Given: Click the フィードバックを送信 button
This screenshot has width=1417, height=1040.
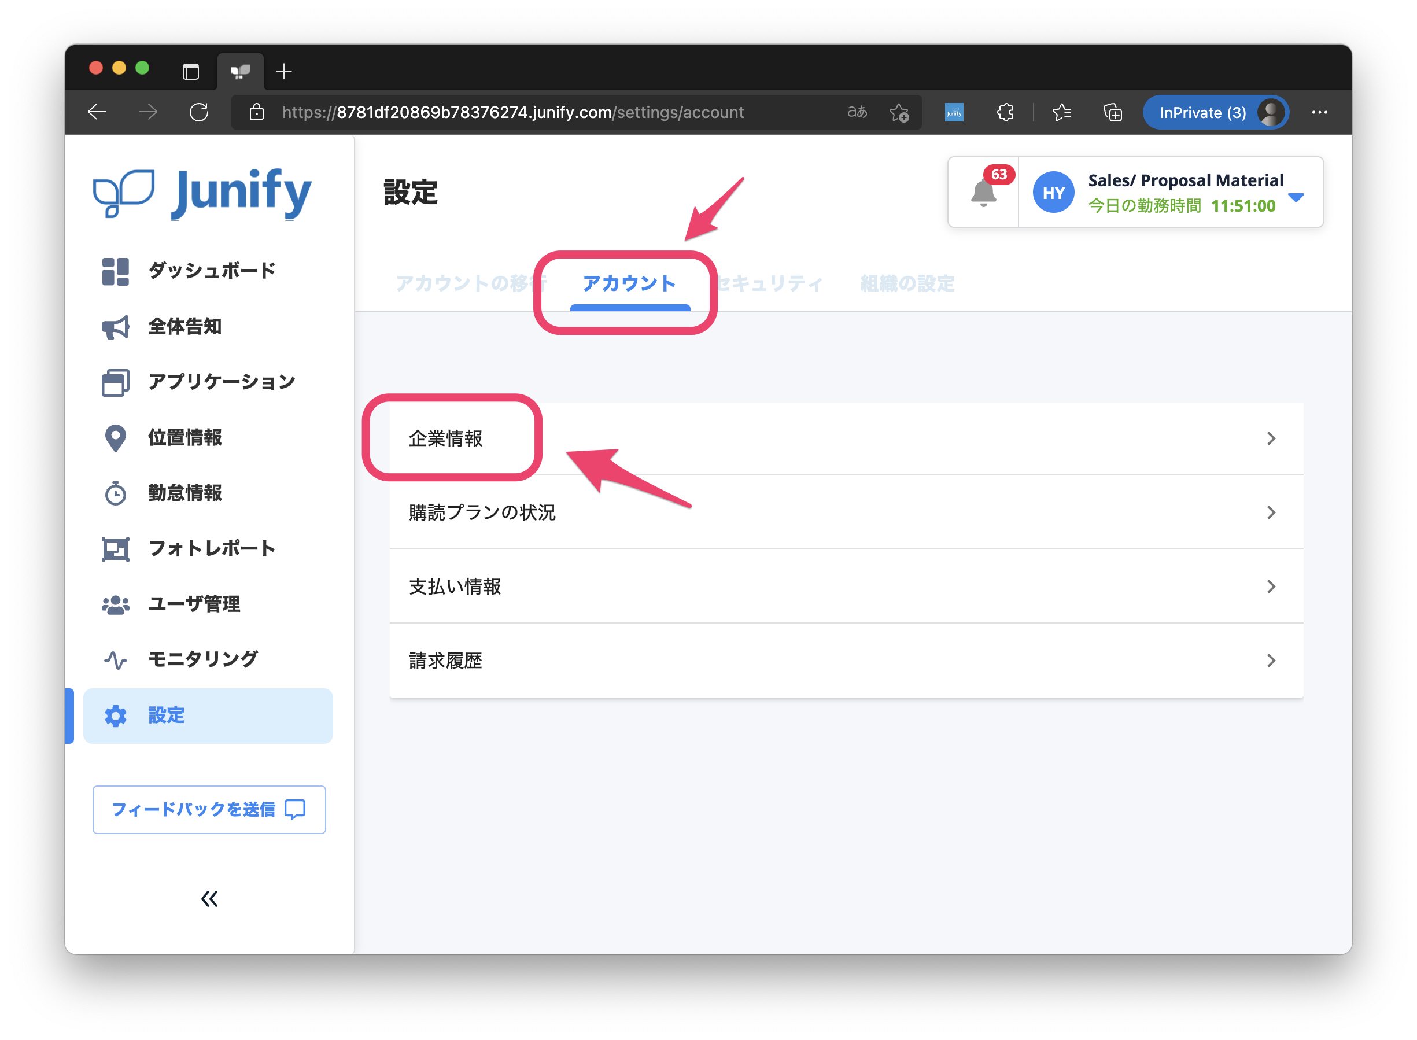Looking at the screenshot, I should pyautogui.click(x=209, y=809).
